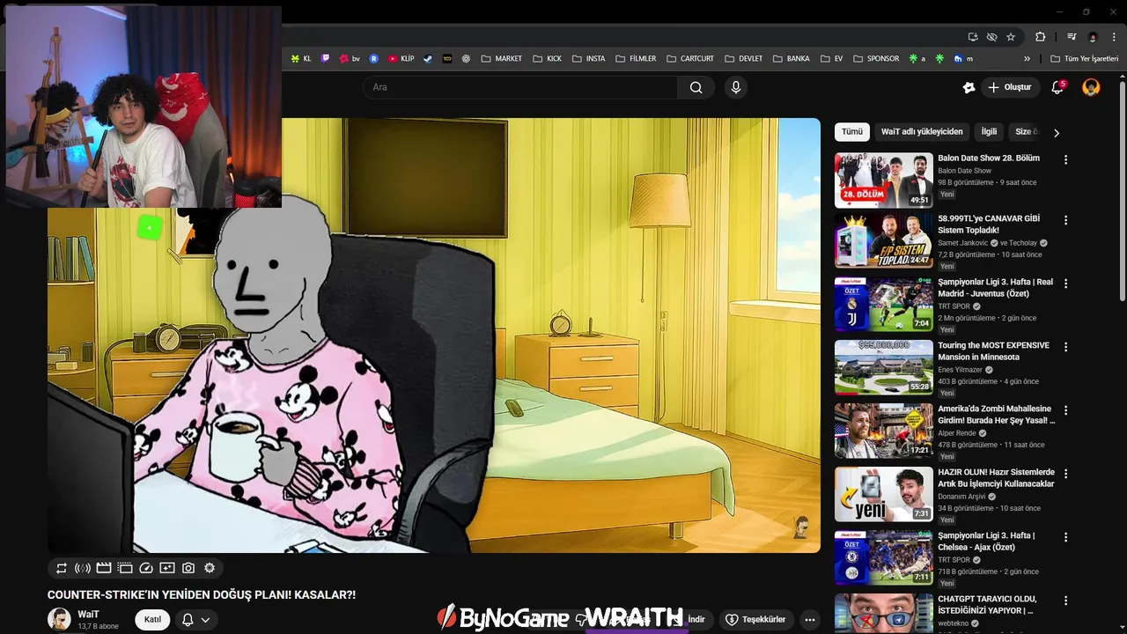Bookmark this page with the star icon

pyautogui.click(x=1011, y=37)
